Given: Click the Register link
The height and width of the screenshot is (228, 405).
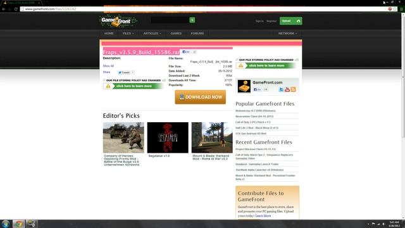Looking at the screenshot, I should [x=271, y=21].
